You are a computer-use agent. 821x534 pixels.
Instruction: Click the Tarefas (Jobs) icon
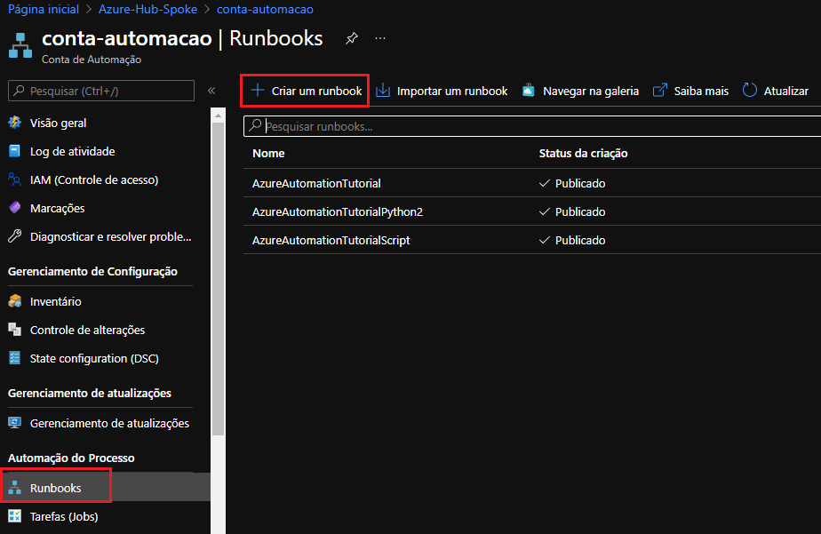coord(14,516)
